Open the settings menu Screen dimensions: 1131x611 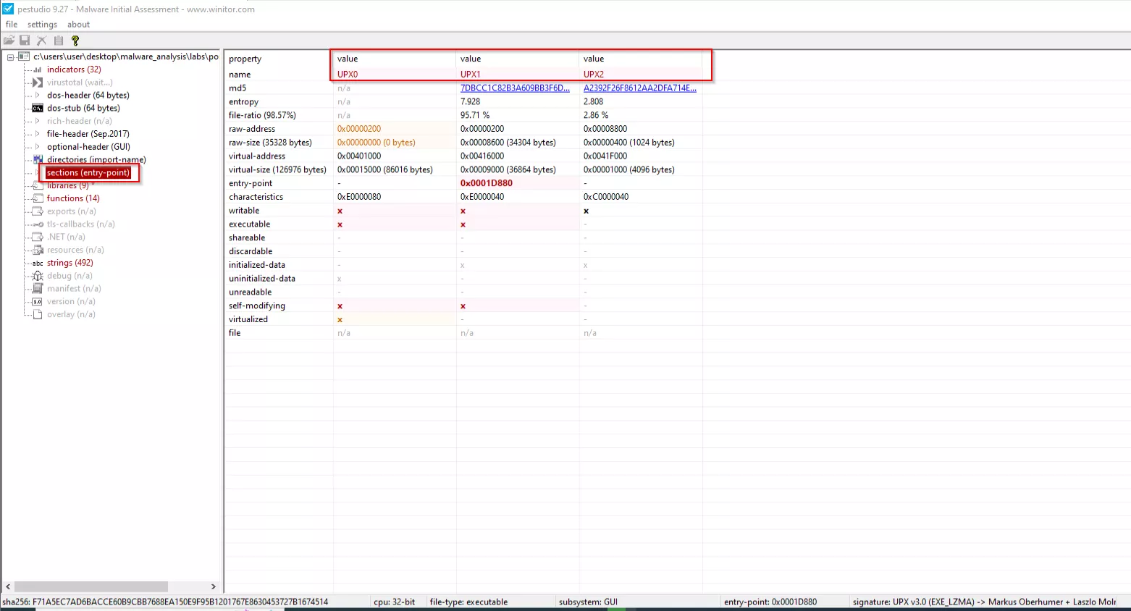pyautogui.click(x=41, y=24)
